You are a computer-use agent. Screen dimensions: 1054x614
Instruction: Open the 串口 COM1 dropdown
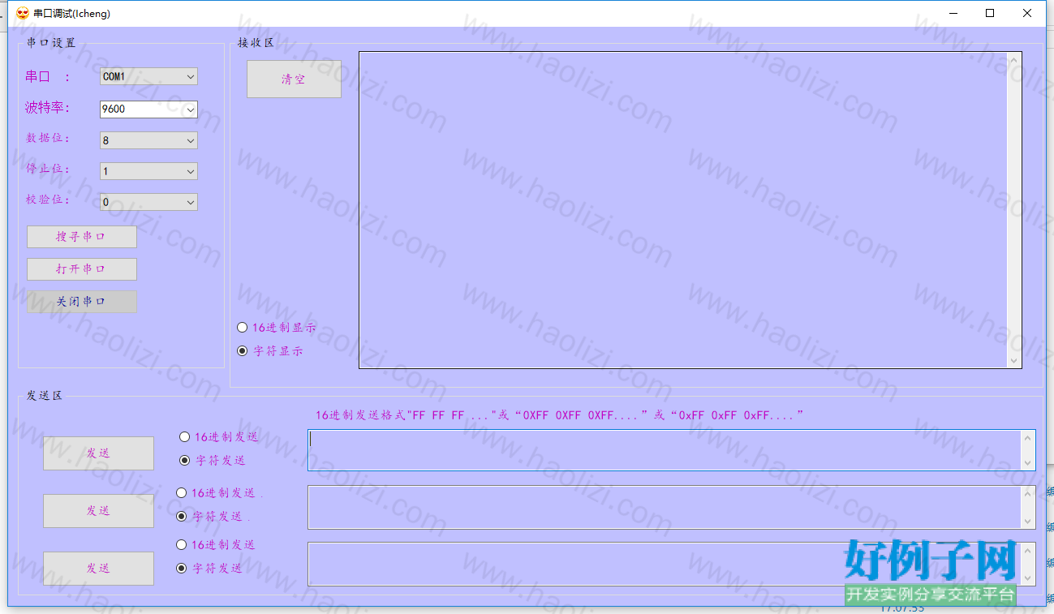pyautogui.click(x=148, y=76)
